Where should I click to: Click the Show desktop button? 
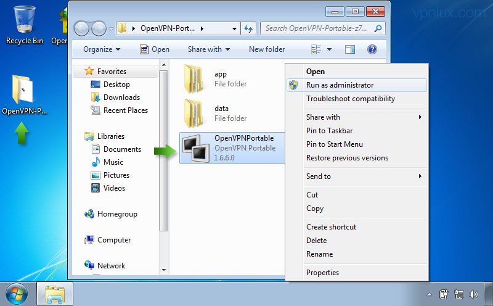tap(489, 294)
